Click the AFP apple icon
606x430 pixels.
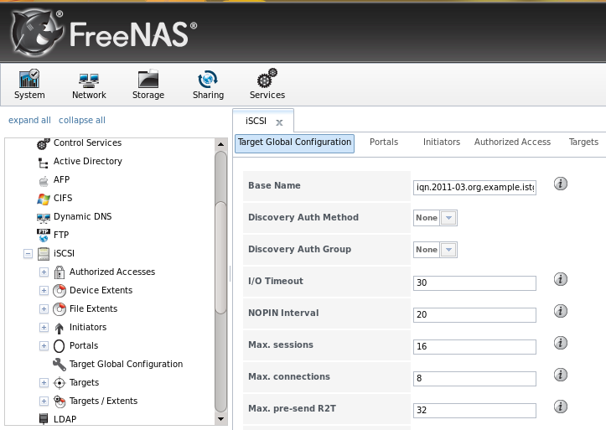[44, 180]
